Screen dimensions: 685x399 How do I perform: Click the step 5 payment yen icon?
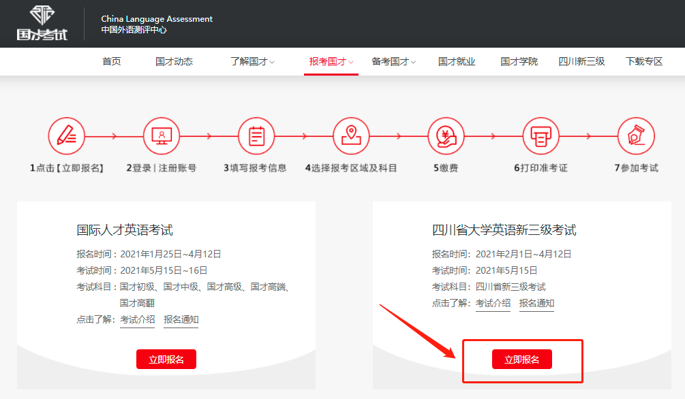pos(446,135)
